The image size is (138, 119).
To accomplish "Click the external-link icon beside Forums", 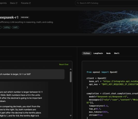I will point(30,3).
